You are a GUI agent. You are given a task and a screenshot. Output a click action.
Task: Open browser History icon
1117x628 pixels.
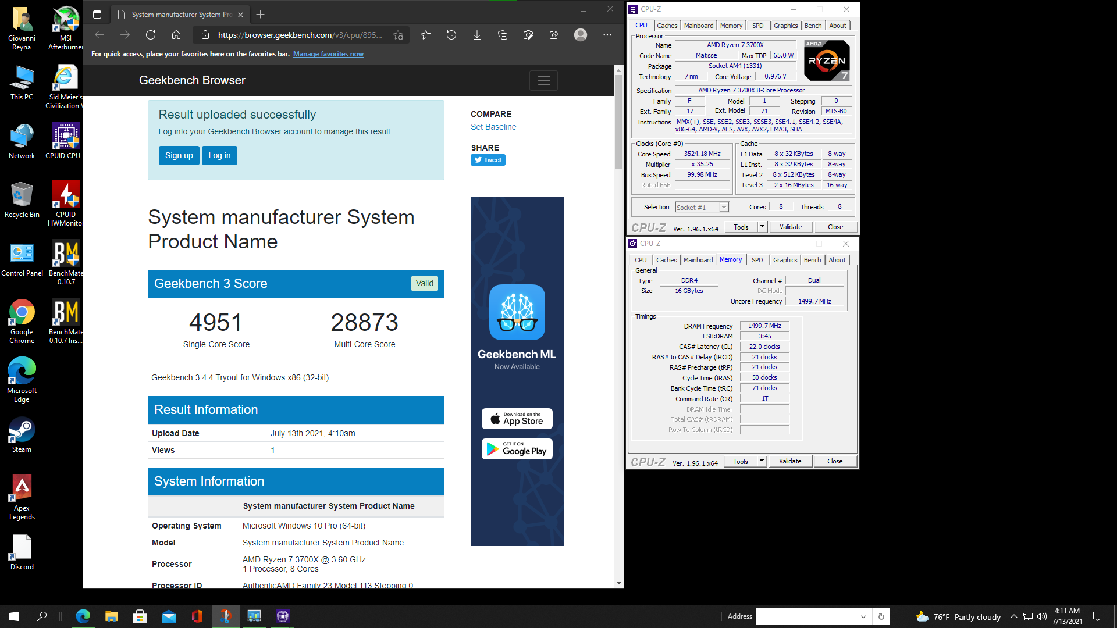click(x=451, y=35)
